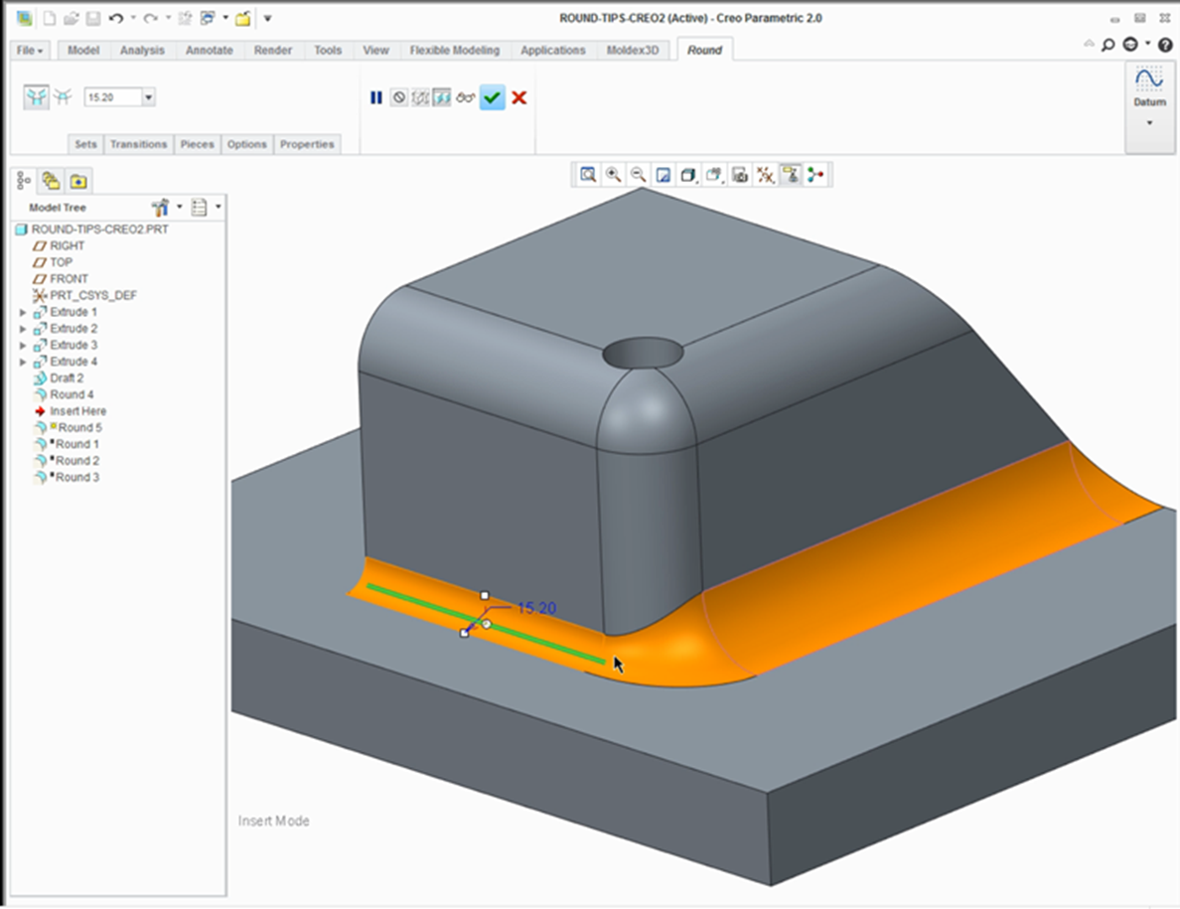Screen dimensions: 1180x909
Task: Activate Transition mode round toggle
Action: [x=64, y=97]
